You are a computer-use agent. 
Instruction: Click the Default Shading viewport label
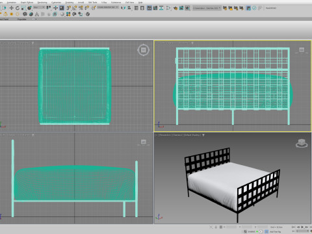pyautogui.click(x=192, y=135)
